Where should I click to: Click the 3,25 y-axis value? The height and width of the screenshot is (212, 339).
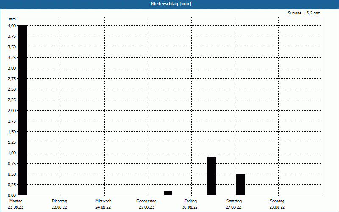tap(12, 58)
